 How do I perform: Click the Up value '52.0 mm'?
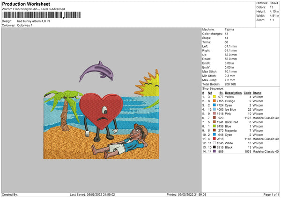pos(230,55)
